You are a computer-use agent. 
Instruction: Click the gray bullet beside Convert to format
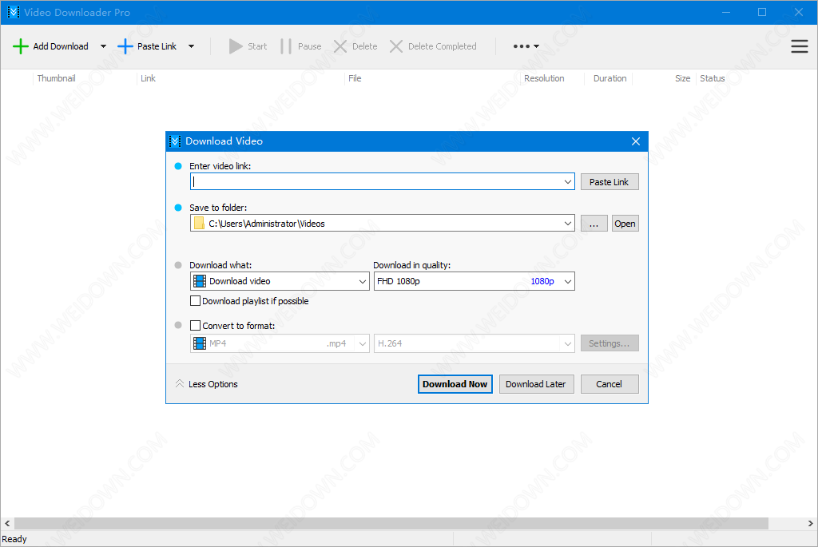point(178,325)
